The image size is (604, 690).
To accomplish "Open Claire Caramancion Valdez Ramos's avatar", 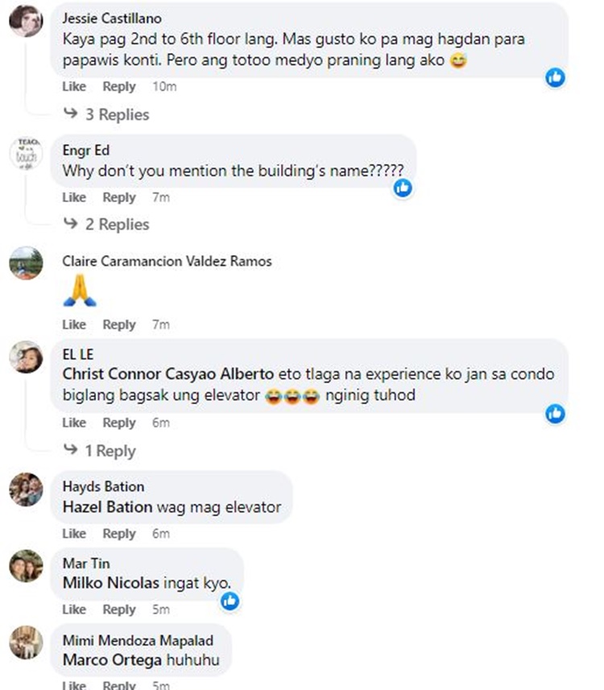I will (26, 263).
